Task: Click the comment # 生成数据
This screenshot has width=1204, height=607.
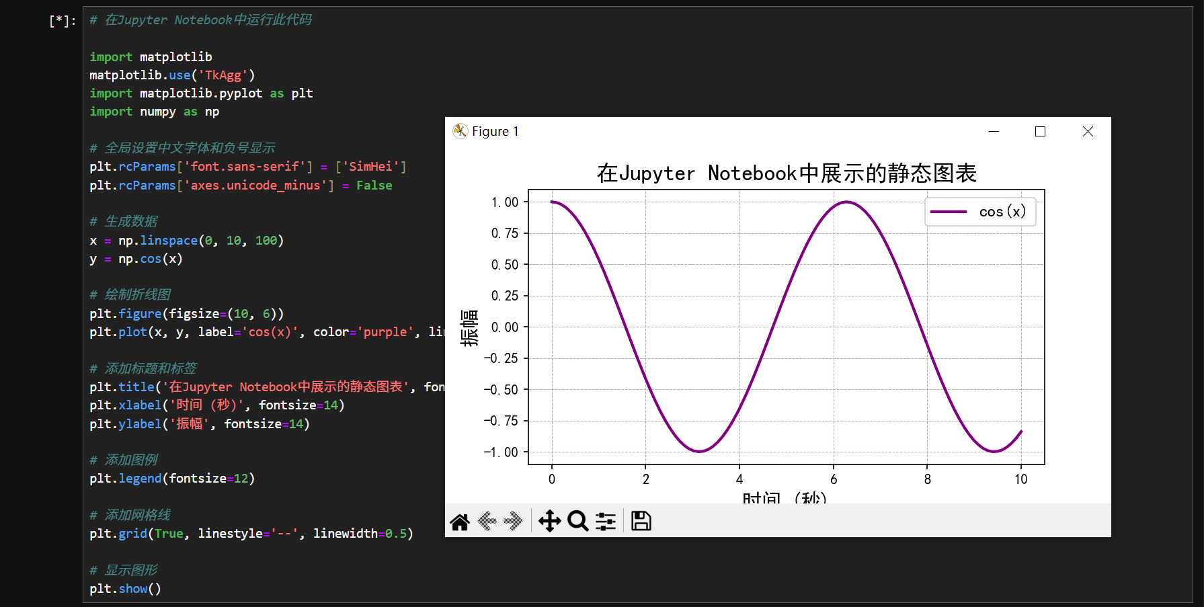Action: 124,222
